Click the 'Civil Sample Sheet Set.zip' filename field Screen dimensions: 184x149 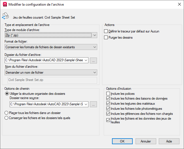52,80
